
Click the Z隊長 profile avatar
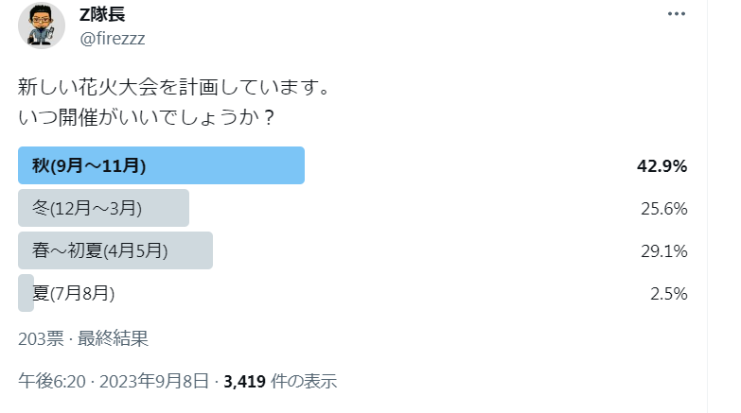pos(42,25)
